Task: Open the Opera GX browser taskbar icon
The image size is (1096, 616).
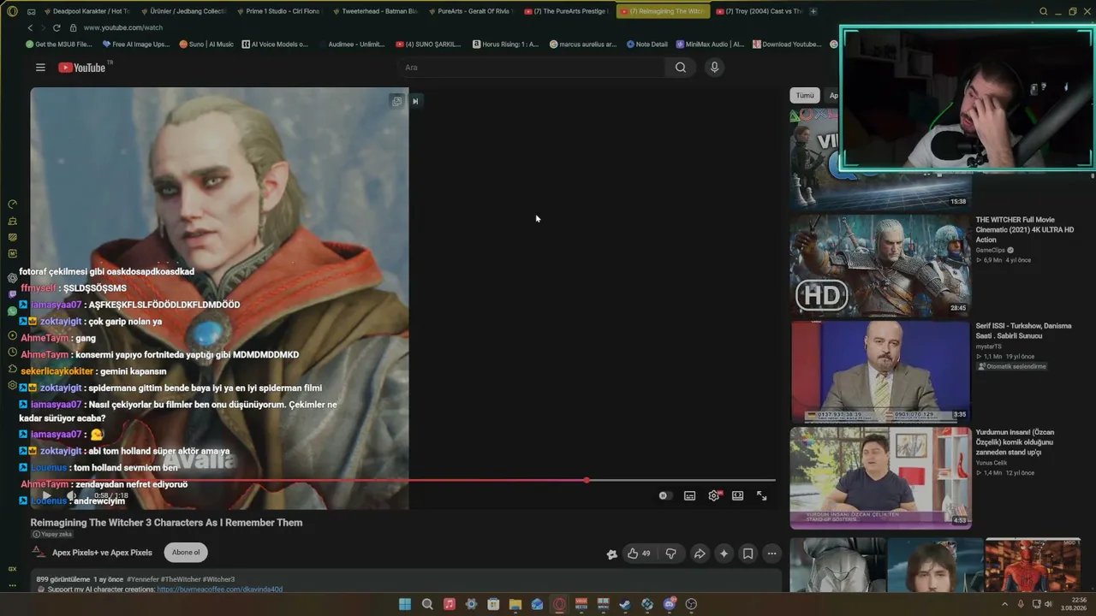Action: (559, 604)
